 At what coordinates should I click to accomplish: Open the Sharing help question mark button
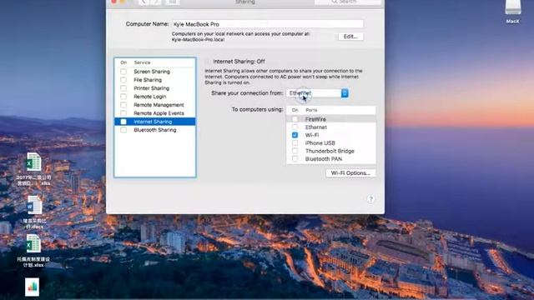tap(370, 199)
